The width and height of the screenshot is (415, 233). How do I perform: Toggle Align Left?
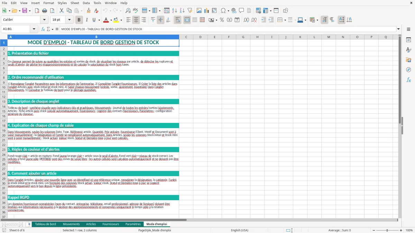129,20
